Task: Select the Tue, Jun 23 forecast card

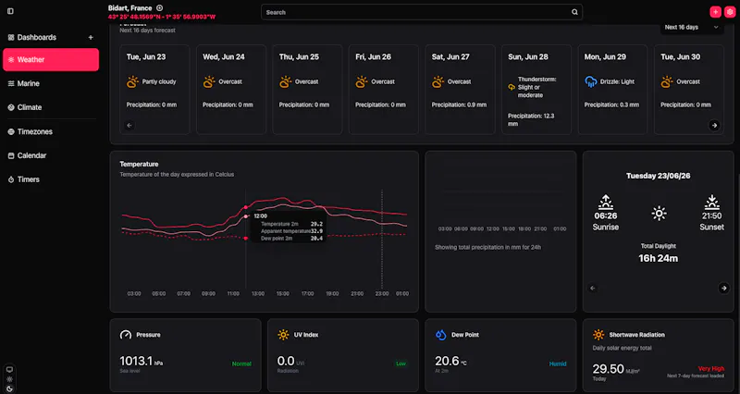Action: click(154, 90)
